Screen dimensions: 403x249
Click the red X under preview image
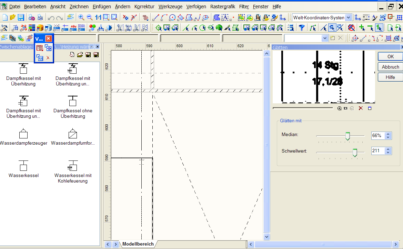point(361,108)
